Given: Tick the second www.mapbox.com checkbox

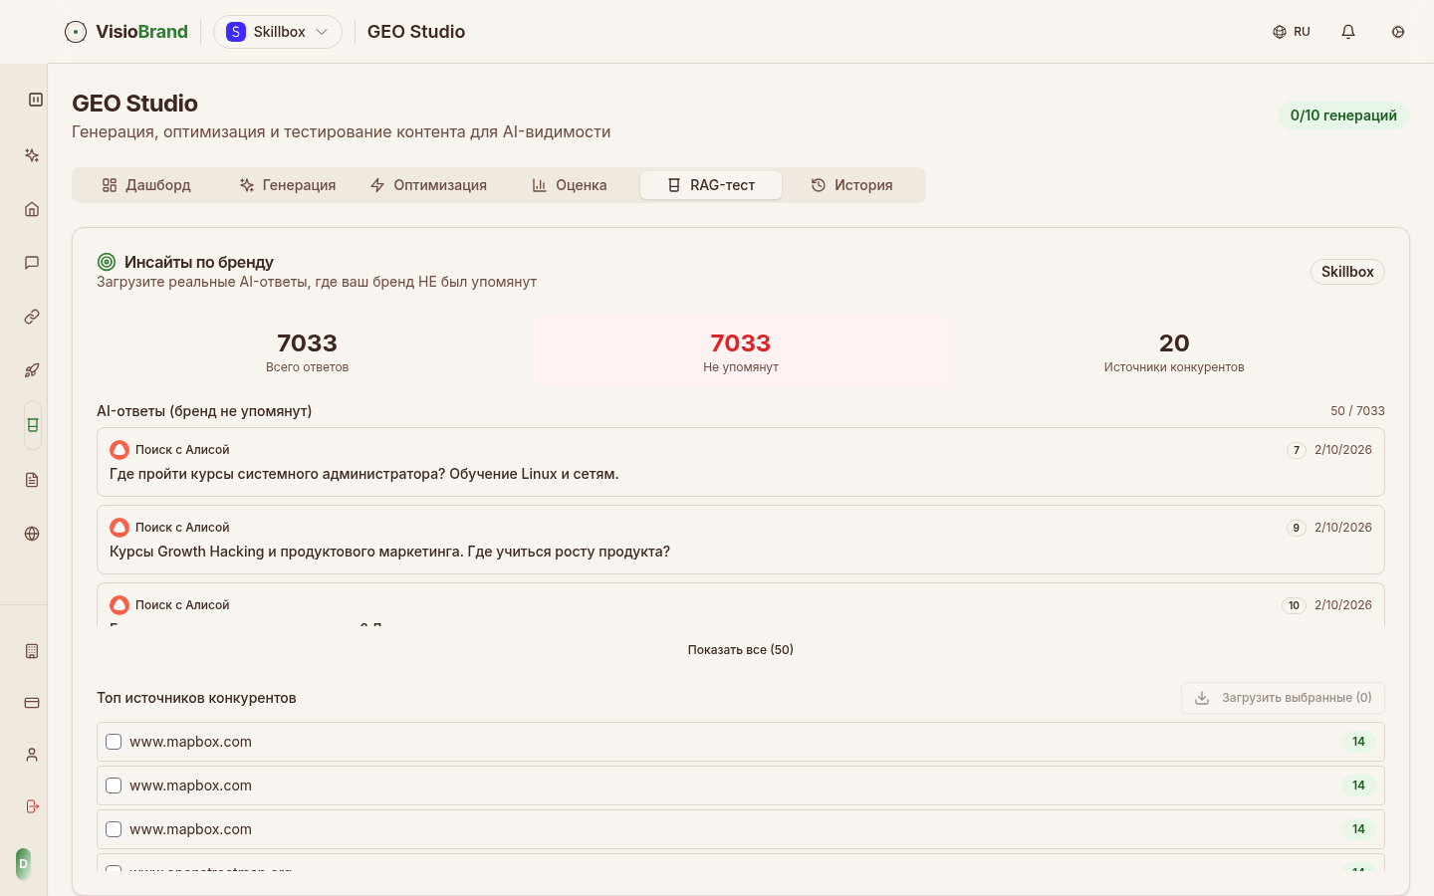Looking at the screenshot, I should [114, 785].
